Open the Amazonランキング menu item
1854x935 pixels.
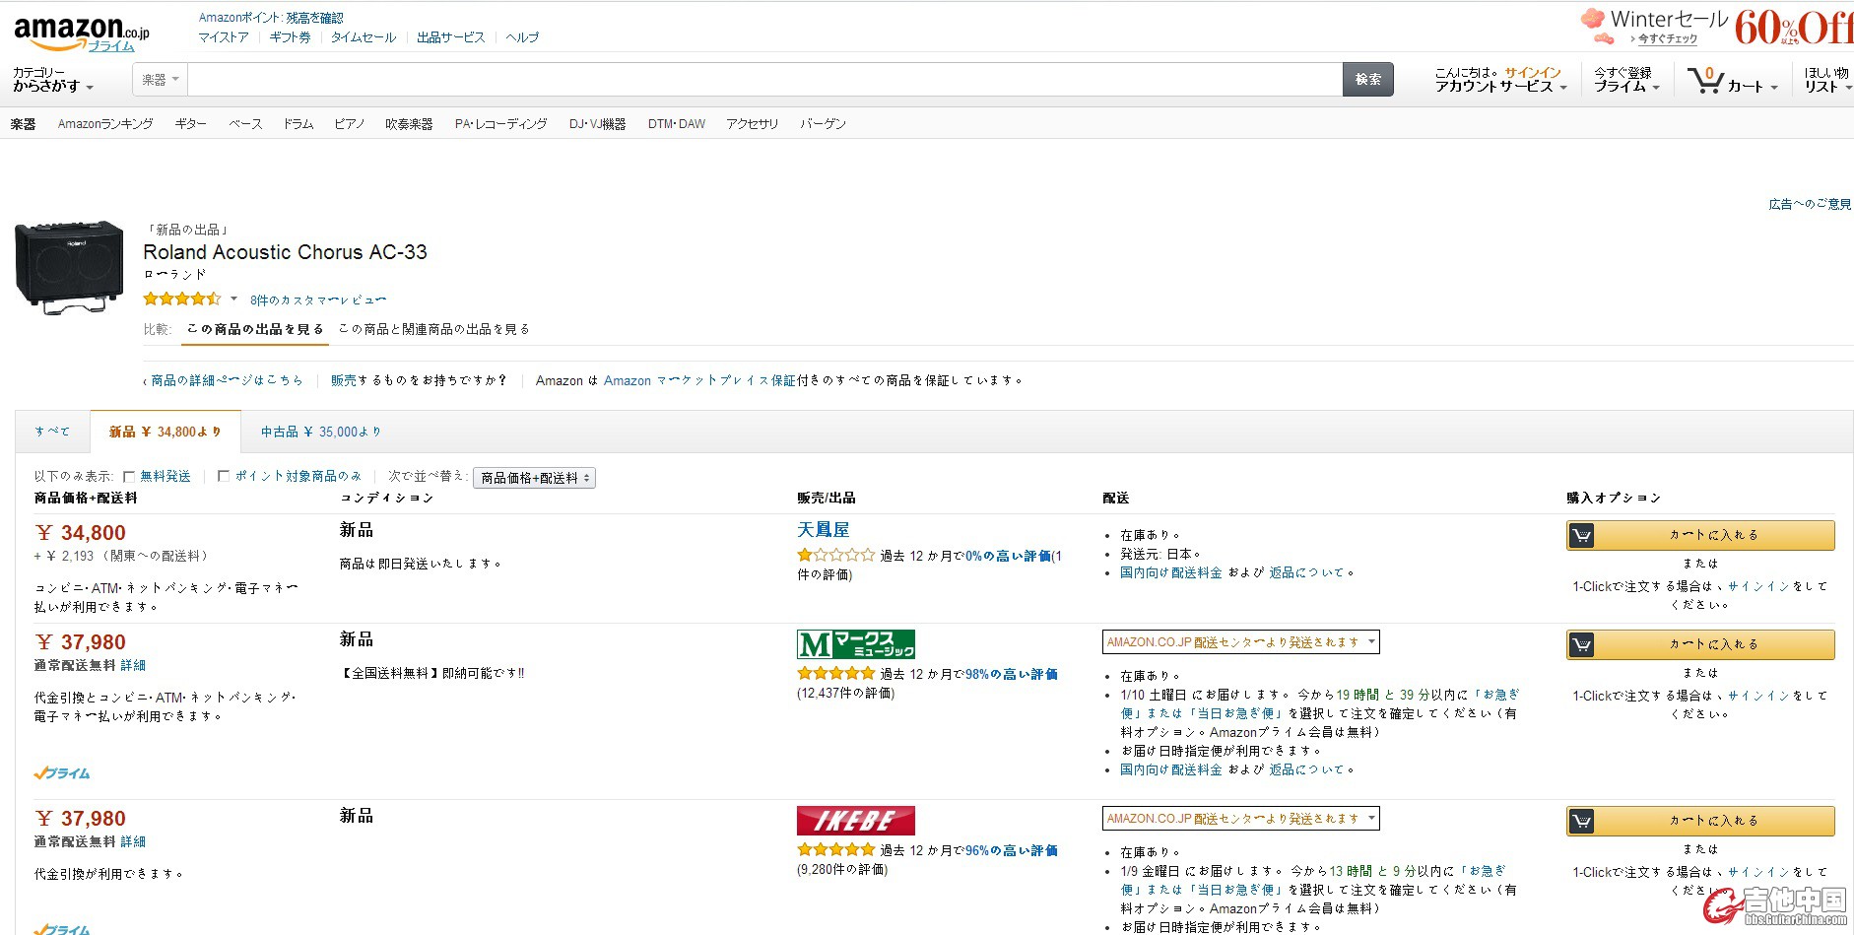click(105, 124)
